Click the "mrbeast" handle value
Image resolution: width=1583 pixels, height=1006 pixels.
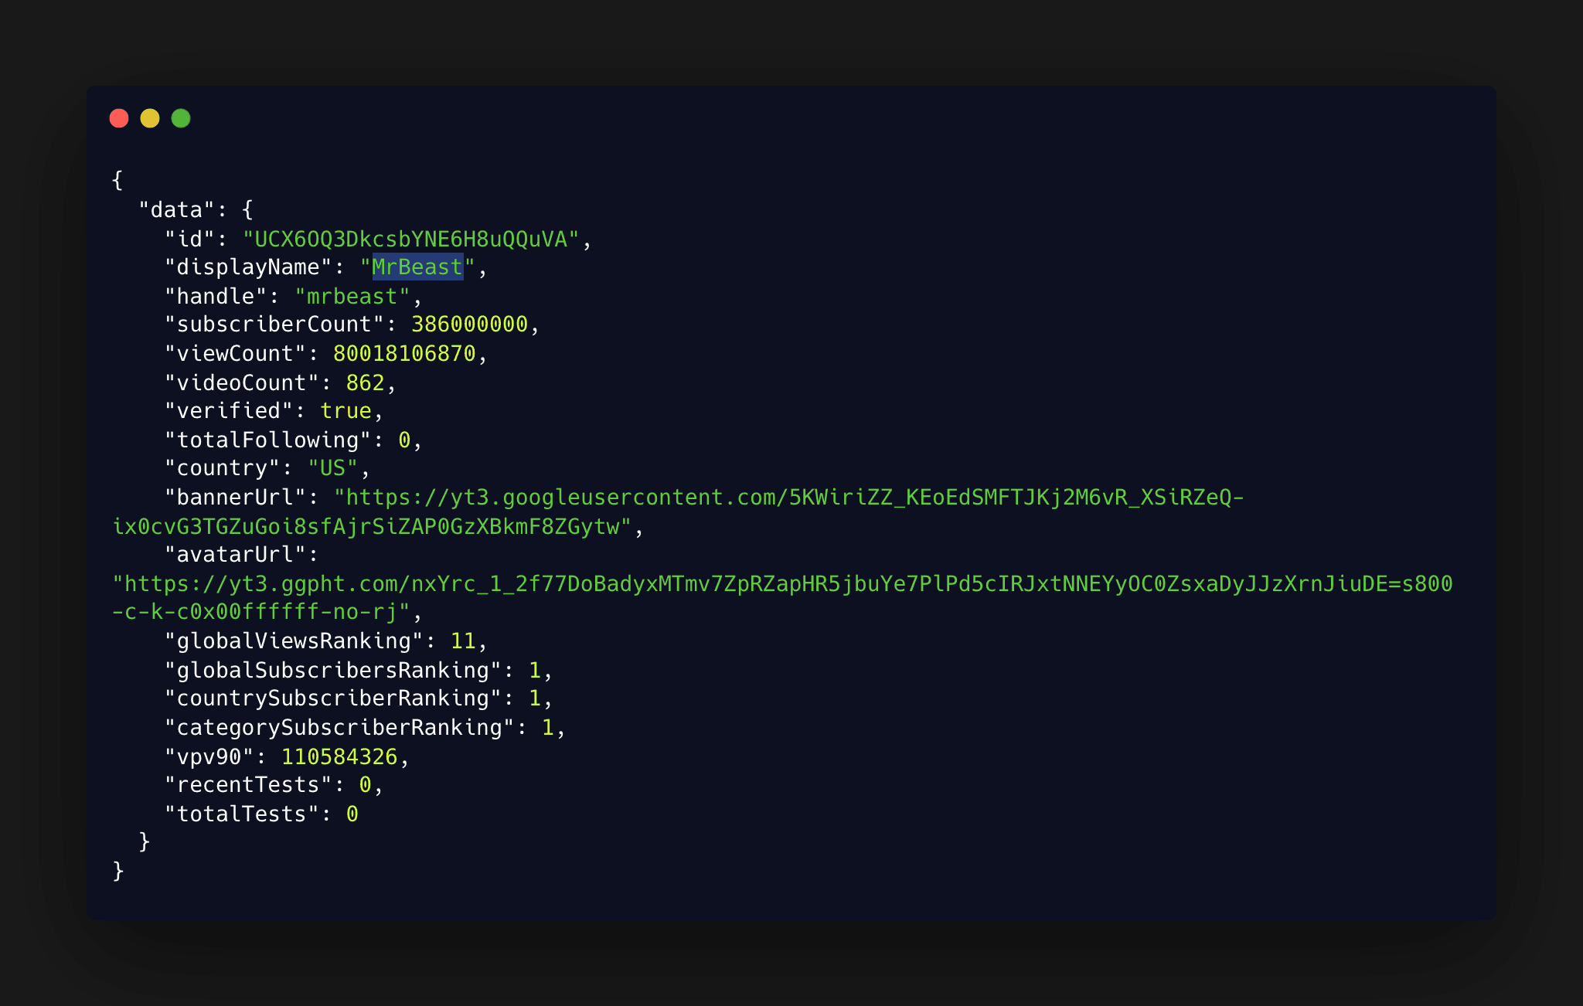pos(352,296)
